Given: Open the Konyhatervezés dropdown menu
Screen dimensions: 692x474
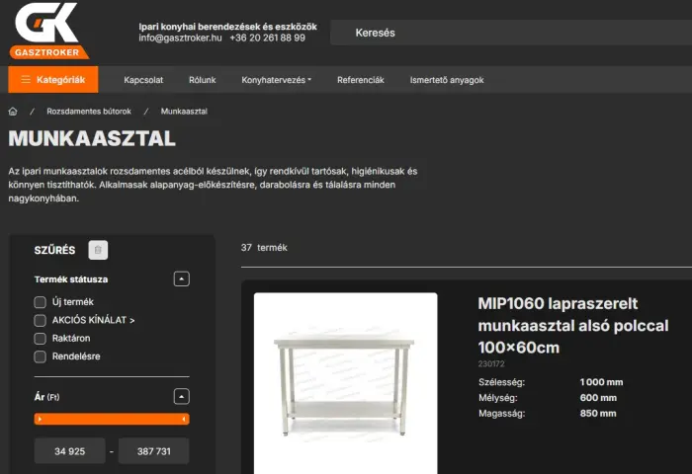Looking at the screenshot, I should tap(276, 80).
